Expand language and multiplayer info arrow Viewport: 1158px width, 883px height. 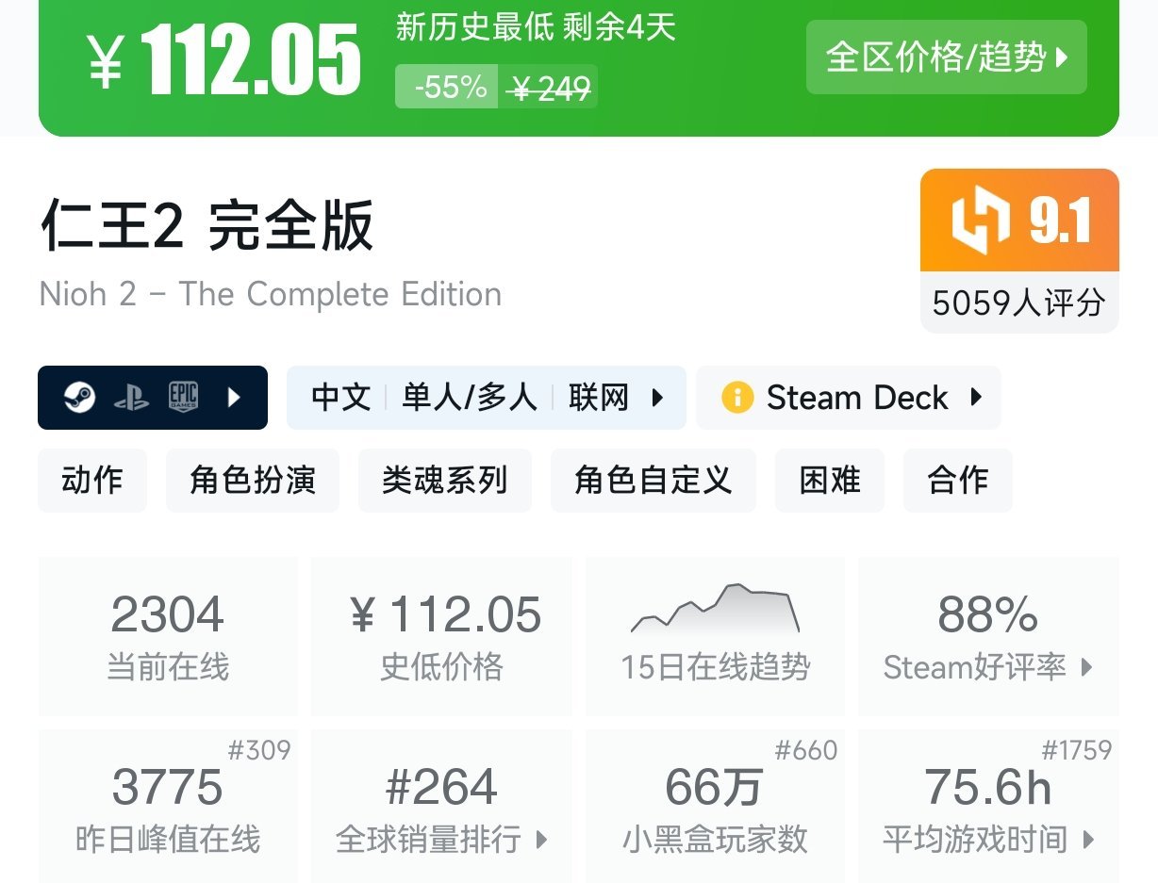[x=658, y=398]
